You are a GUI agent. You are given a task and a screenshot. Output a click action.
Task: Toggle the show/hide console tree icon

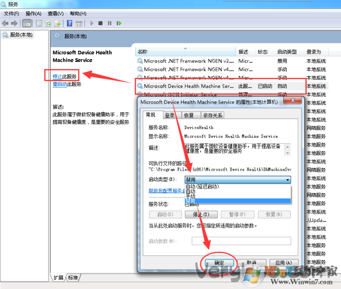point(27,23)
